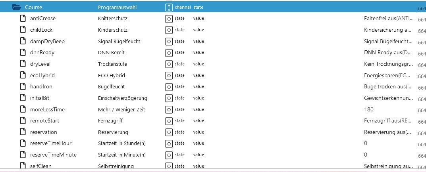426x172 pixels.
Task: Click the ecoHybrid file icon
Action: [x=23, y=75]
